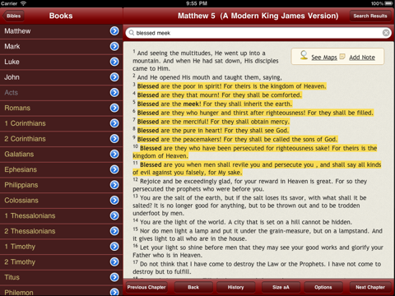
Task: Select the Titus book row
Action: pyautogui.click(x=61, y=277)
